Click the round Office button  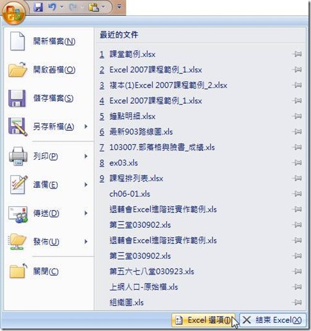pyautogui.click(x=14, y=13)
